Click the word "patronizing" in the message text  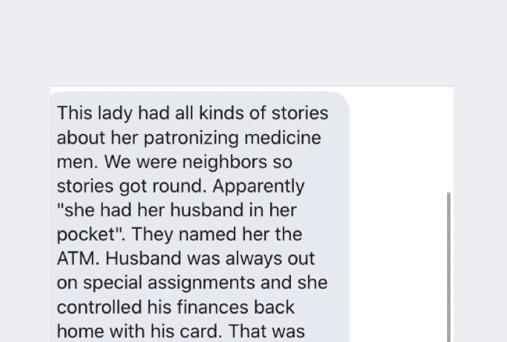click(191, 138)
